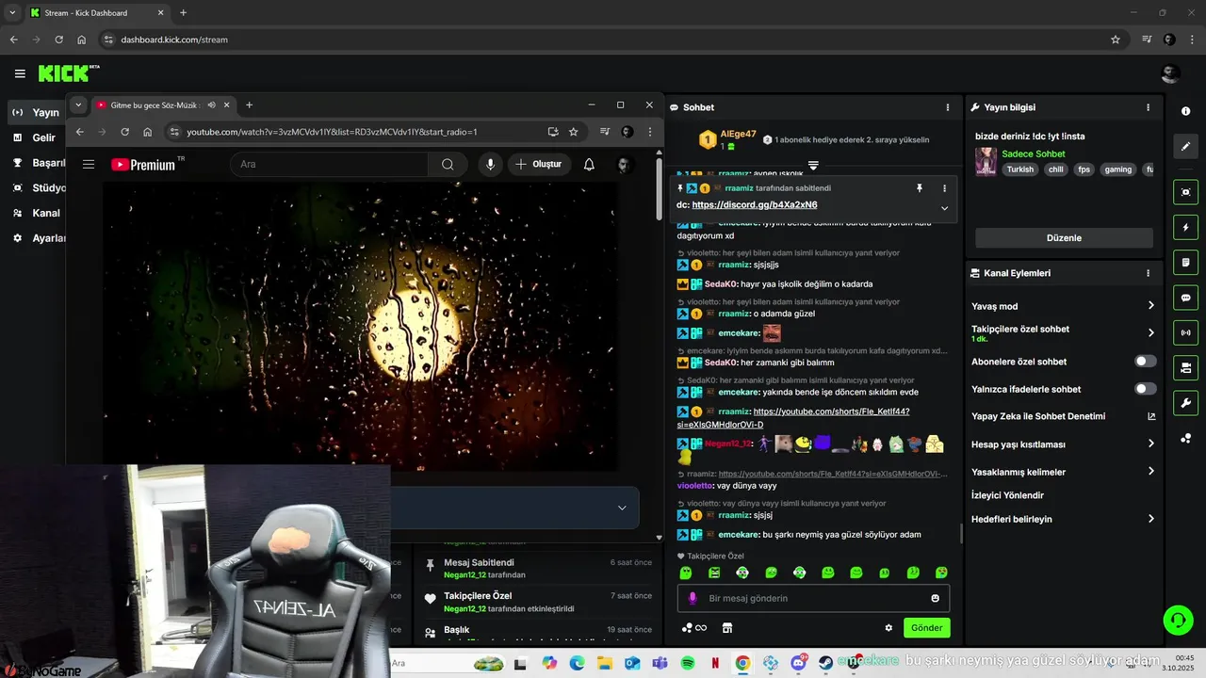Mute the YouTube tab audio icon
Screen dimensions: 1206x678
(x=211, y=105)
